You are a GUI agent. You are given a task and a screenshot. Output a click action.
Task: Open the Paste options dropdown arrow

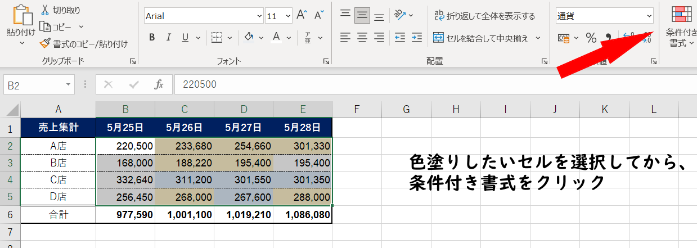(x=21, y=43)
